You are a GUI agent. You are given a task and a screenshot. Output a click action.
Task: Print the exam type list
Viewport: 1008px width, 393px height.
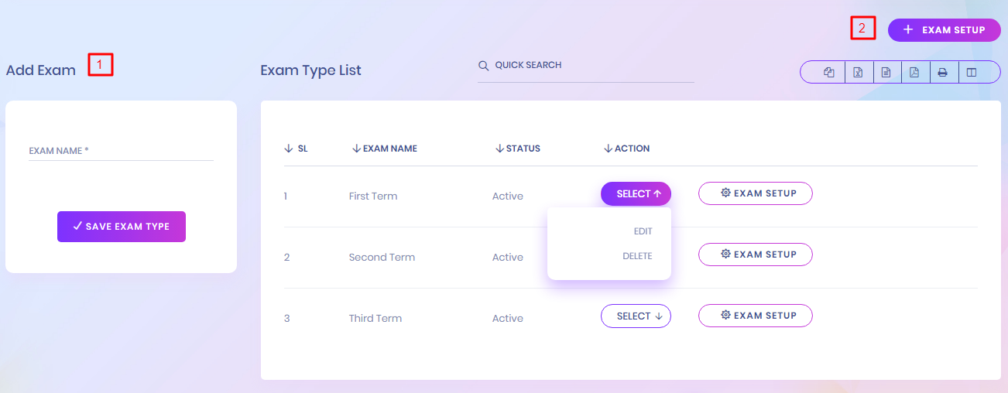point(942,72)
